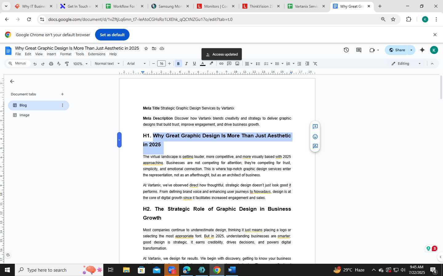Decrease font size with minus button

[x=154, y=64]
